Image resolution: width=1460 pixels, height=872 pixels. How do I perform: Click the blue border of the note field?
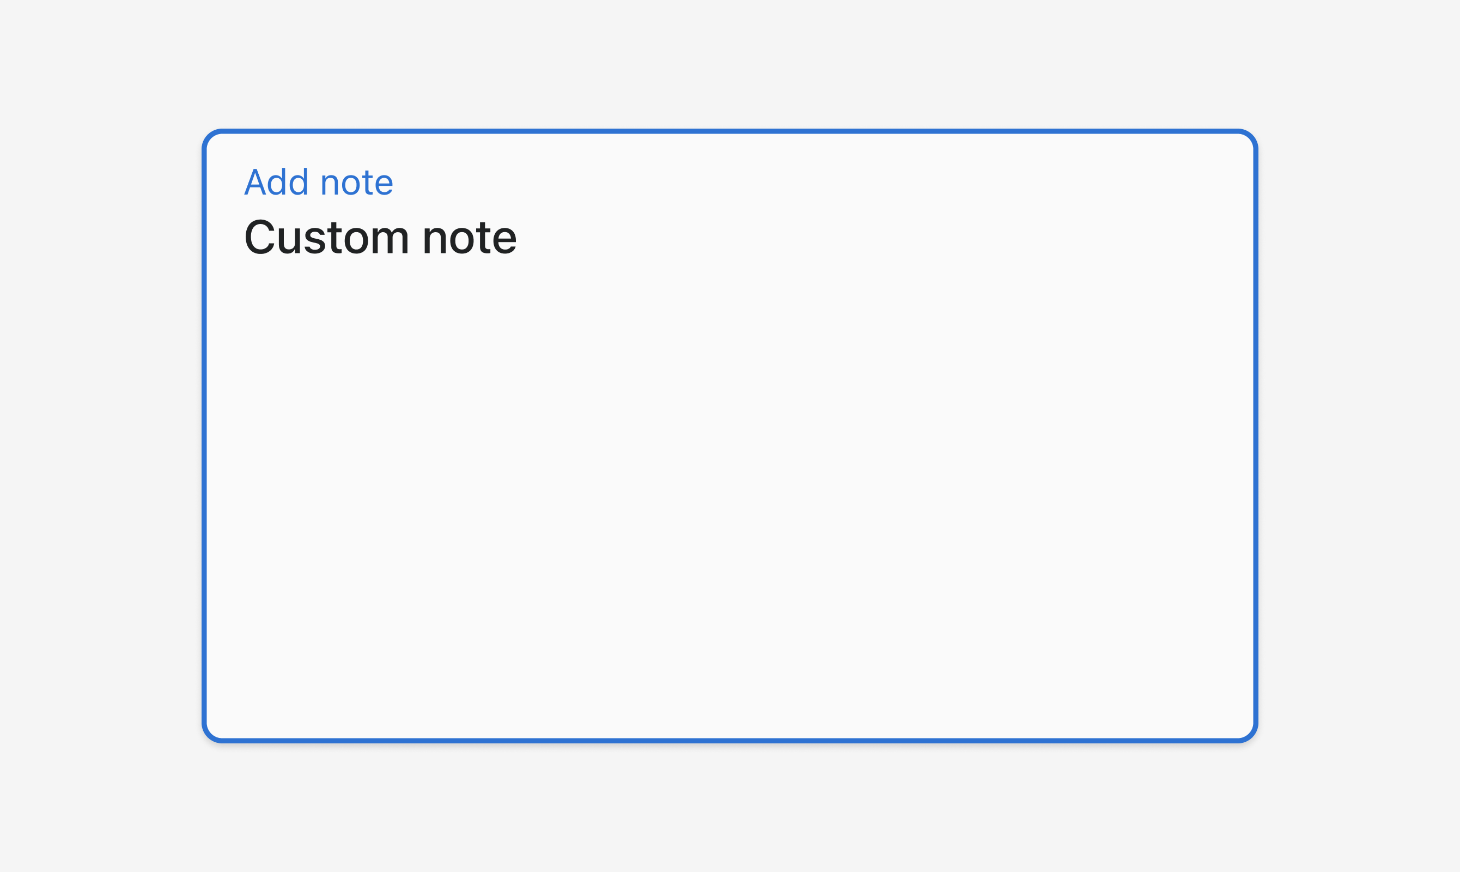(x=729, y=132)
